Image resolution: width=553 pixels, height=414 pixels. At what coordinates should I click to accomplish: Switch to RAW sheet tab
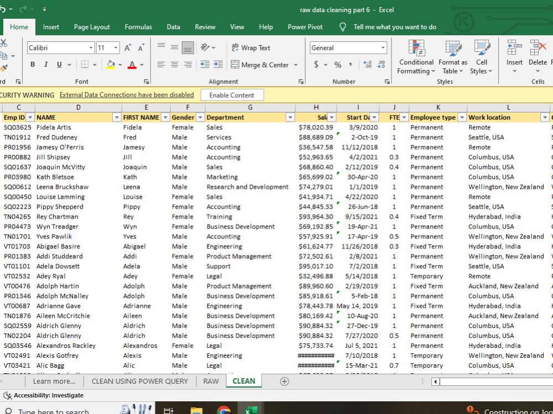click(211, 381)
